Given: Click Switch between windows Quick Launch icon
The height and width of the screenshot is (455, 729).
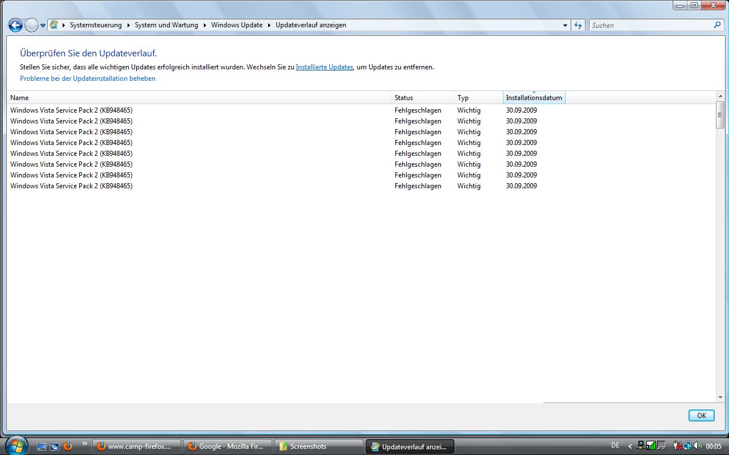Looking at the screenshot, I should click(55, 446).
